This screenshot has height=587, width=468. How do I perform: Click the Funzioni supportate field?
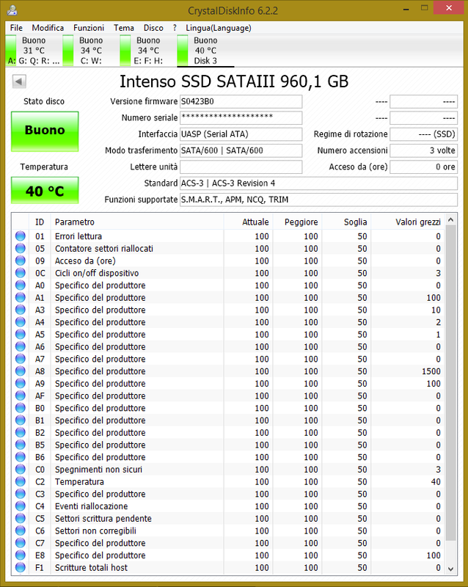coord(318,200)
